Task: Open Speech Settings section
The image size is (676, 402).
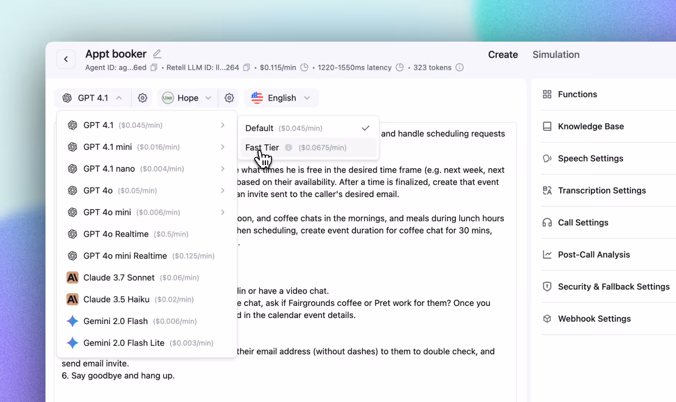Action: coord(609,159)
